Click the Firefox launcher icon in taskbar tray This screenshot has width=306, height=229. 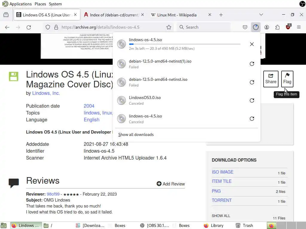271,225
